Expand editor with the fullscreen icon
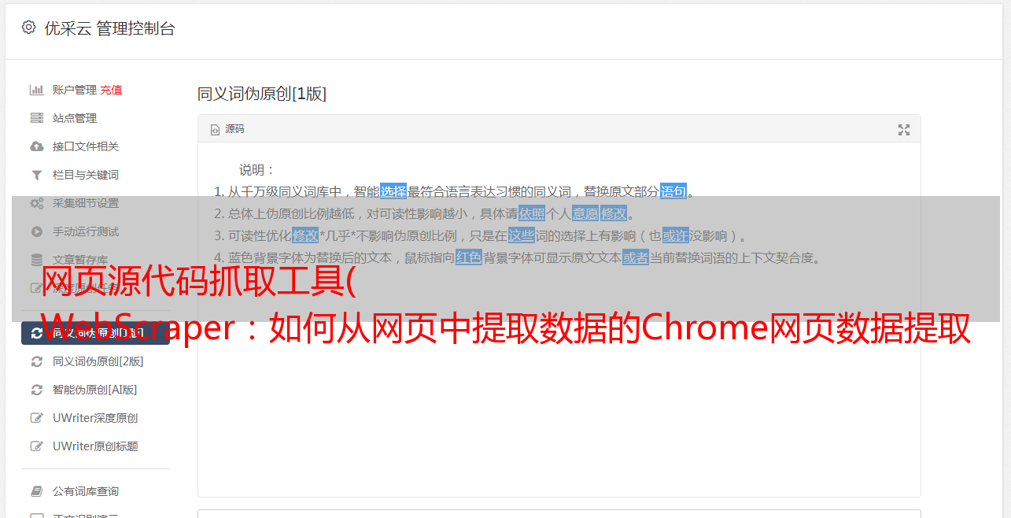 point(904,130)
